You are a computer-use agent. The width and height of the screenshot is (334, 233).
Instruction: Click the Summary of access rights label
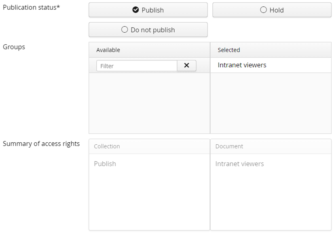pyautogui.click(x=41, y=144)
